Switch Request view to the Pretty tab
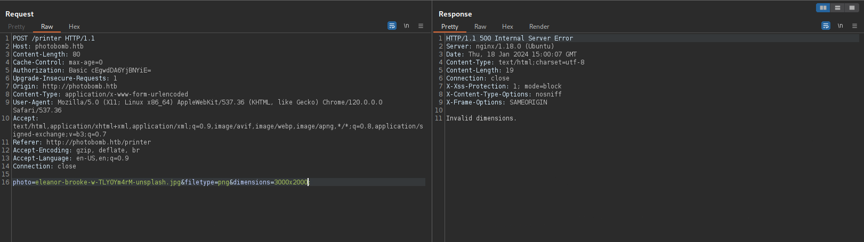Screen dimensions: 864x242 tap(17, 27)
